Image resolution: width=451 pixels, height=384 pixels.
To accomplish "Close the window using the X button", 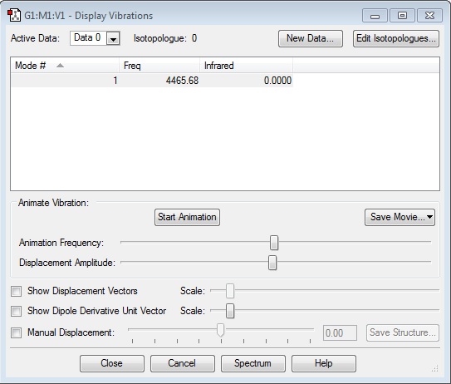I will point(429,16).
